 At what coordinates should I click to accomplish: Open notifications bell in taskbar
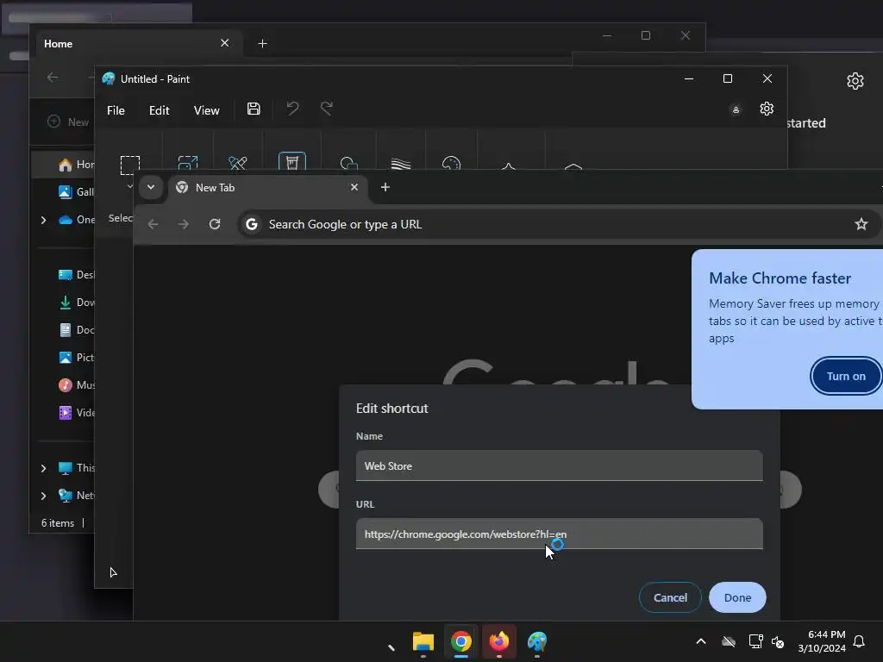coord(859,641)
